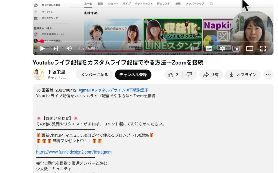Enter fullscreen mode
The image size is (278, 173).
click(263, 48)
